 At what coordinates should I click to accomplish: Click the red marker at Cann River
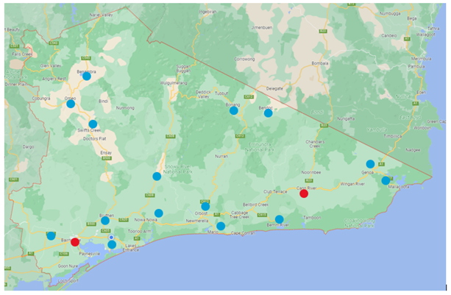(x=304, y=193)
